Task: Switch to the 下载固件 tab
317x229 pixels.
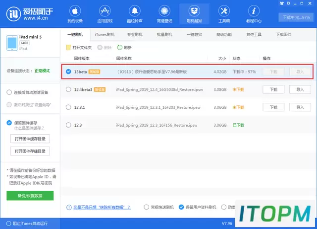Action: click(x=284, y=35)
